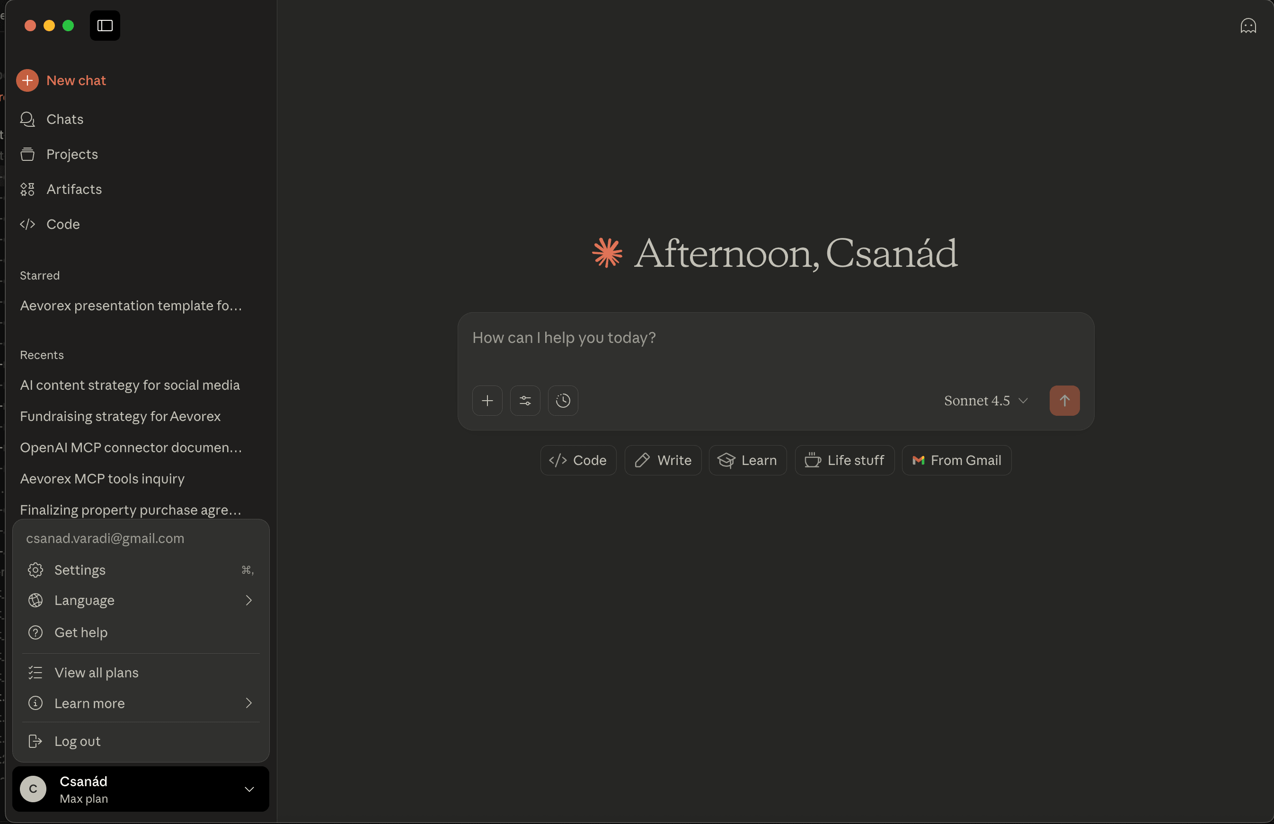This screenshot has height=824, width=1274.
Task: Click Log out in the menu
Action: point(77,741)
